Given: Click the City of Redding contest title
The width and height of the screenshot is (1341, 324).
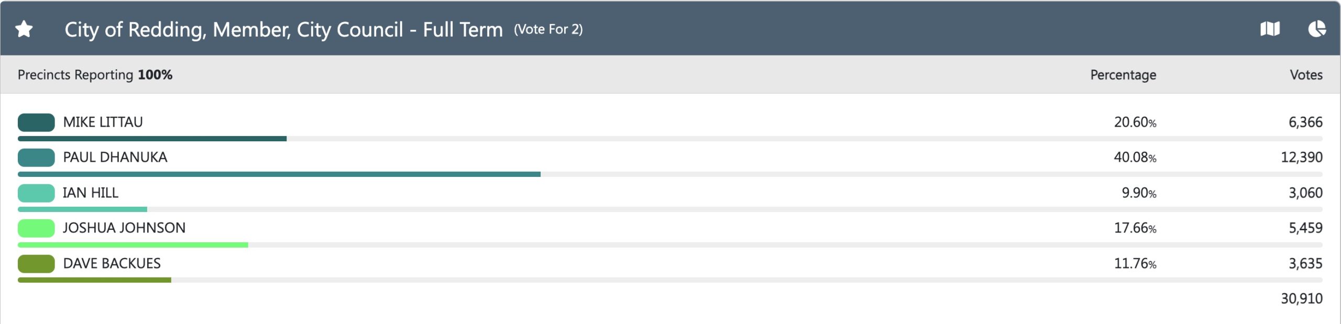Looking at the screenshot, I should [x=283, y=30].
